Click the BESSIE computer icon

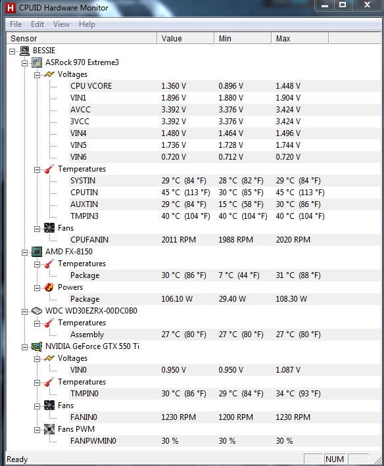pyautogui.click(x=24, y=51)
